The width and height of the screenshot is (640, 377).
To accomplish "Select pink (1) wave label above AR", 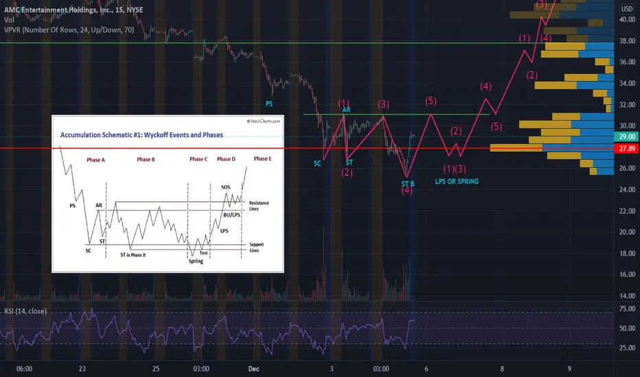I will click(x=343, y=103).
